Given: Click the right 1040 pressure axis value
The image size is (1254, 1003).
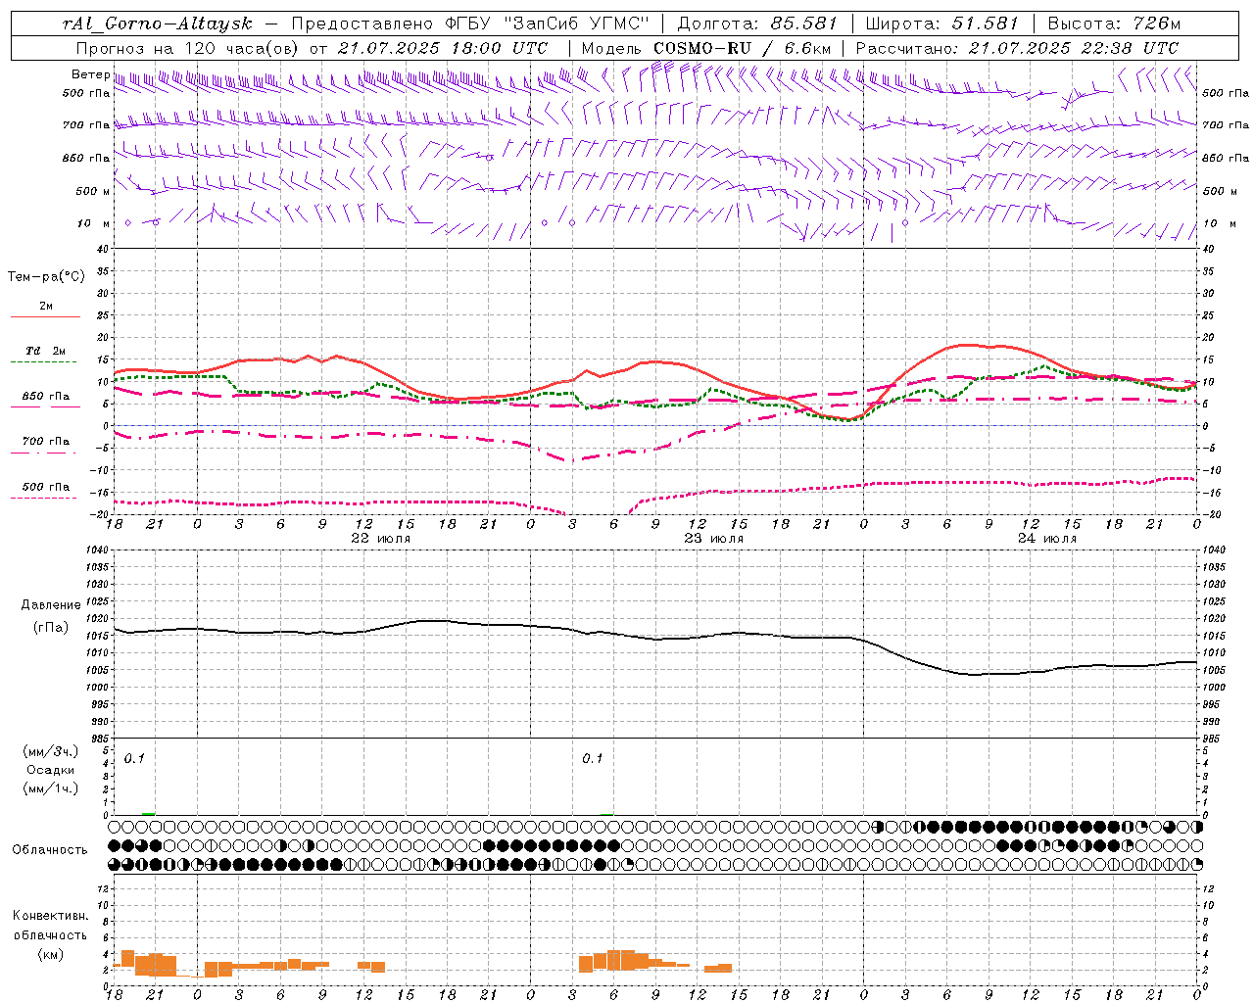Looking at the screenshot, I should pos(1214,550).
